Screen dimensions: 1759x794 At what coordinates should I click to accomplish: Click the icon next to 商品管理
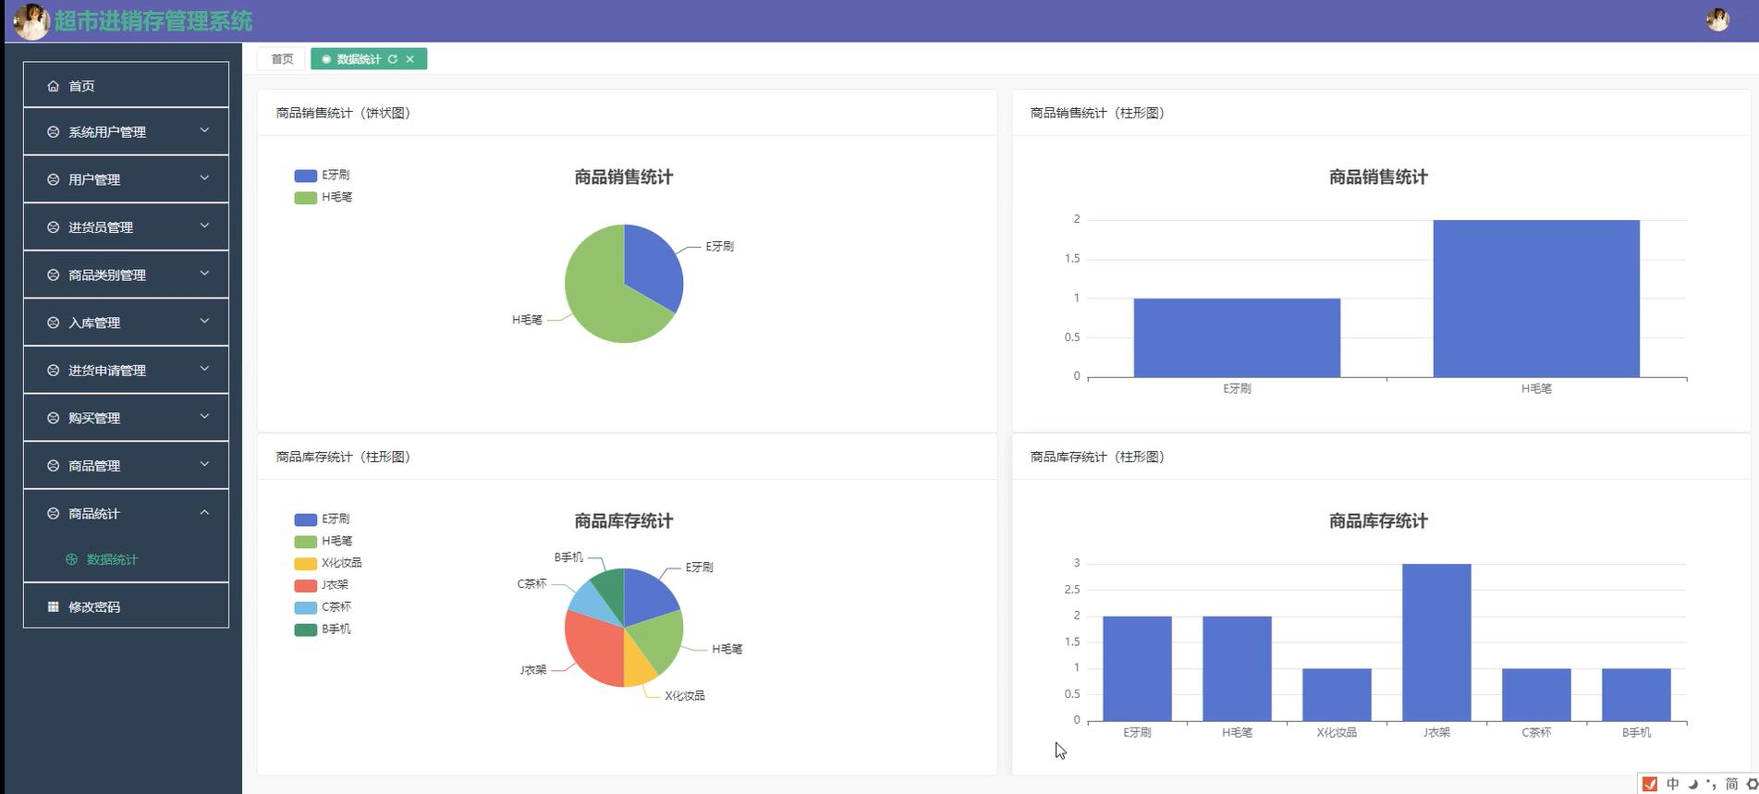[x=53, y=466]
